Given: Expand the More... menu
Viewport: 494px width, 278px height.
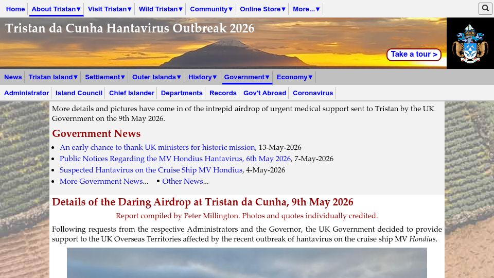Looking at the screenshot, I should click(306, 9).
